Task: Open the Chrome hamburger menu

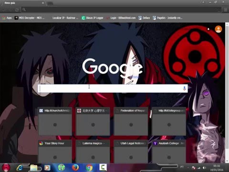Action: [226, 10]
